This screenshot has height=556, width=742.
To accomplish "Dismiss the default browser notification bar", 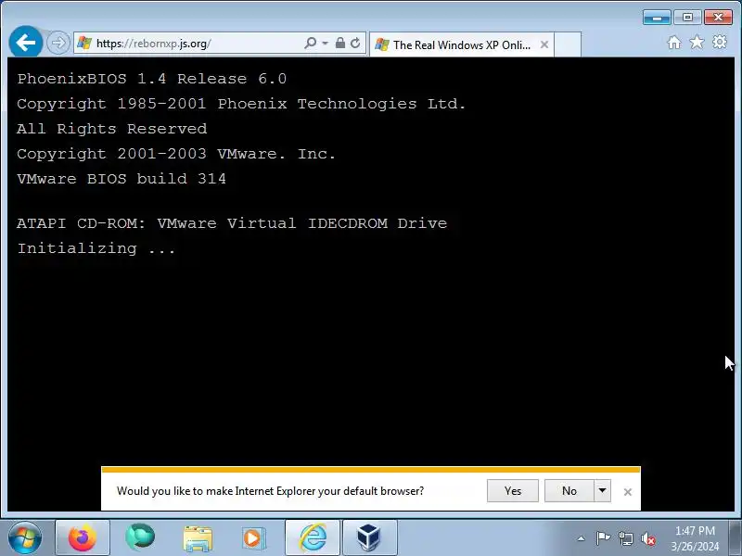I will click(x=628, y=492).
